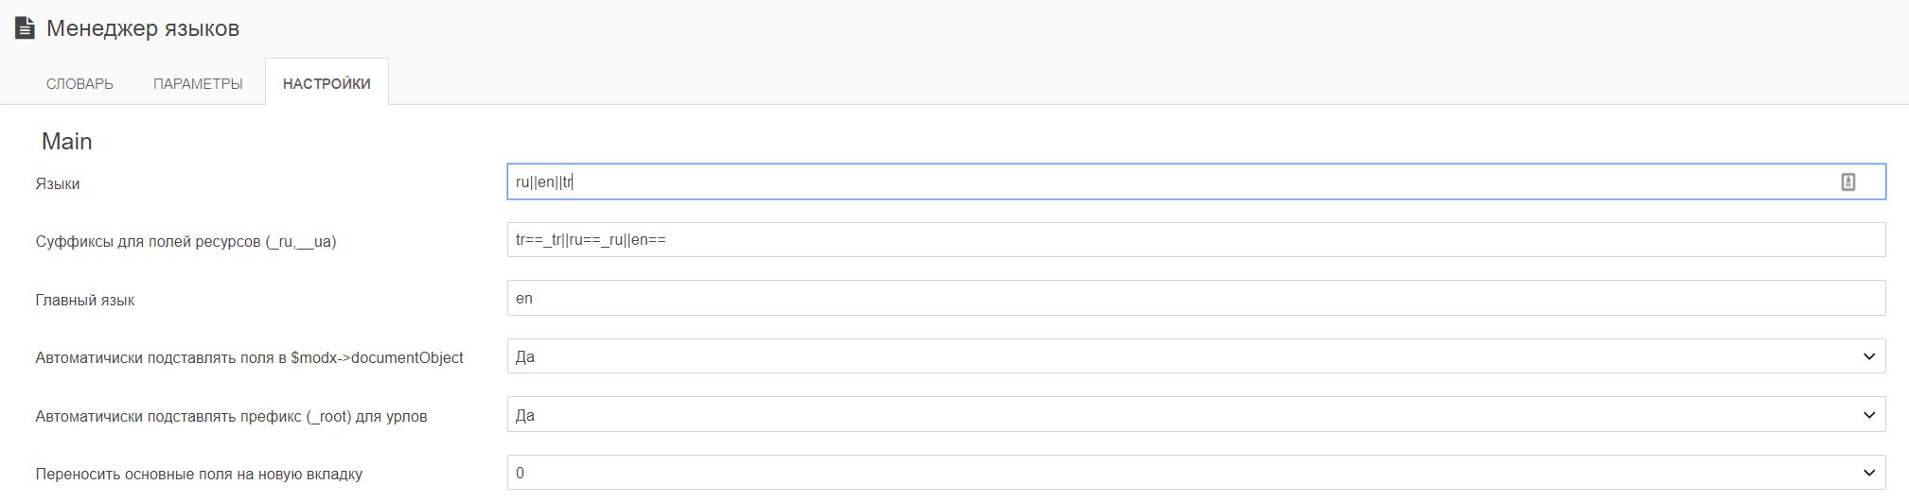Click the Автоматически подставлять поля в $modx->documentObject label

point(249,358)
